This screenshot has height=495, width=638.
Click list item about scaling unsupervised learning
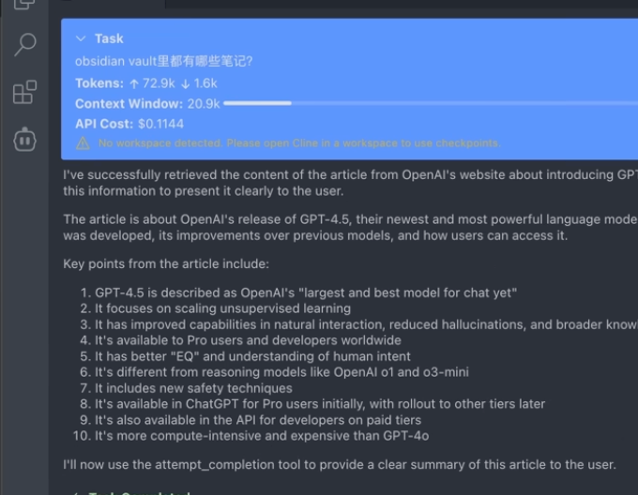(222, 308)
